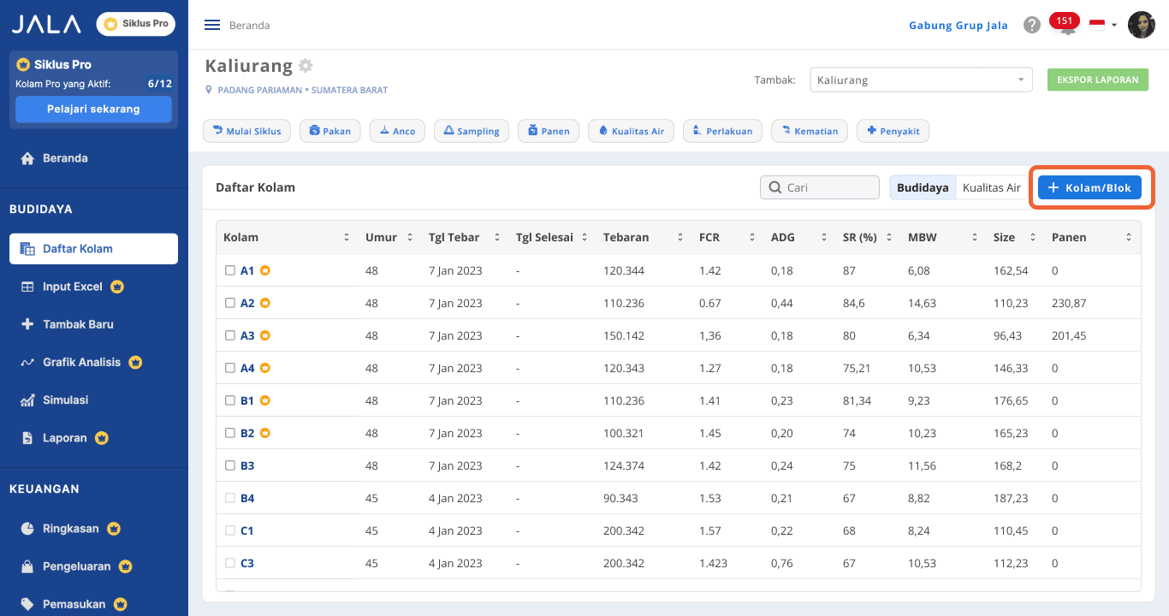1169x616 pixels.
Task: Click the crown icon next to Input Excel
Action: coord(117,287)
